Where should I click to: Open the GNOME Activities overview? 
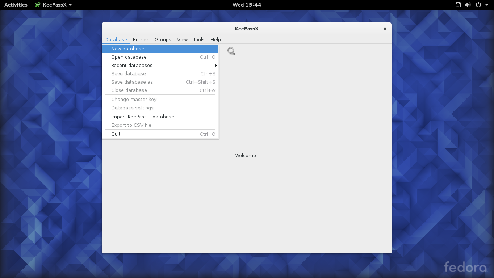[x=16, y=5]
